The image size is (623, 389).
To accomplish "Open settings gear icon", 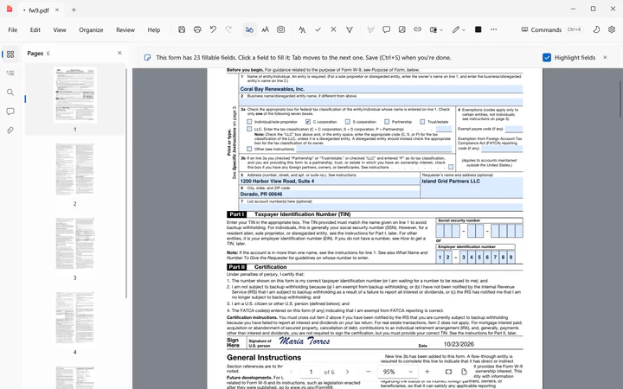I will point(612,29).
